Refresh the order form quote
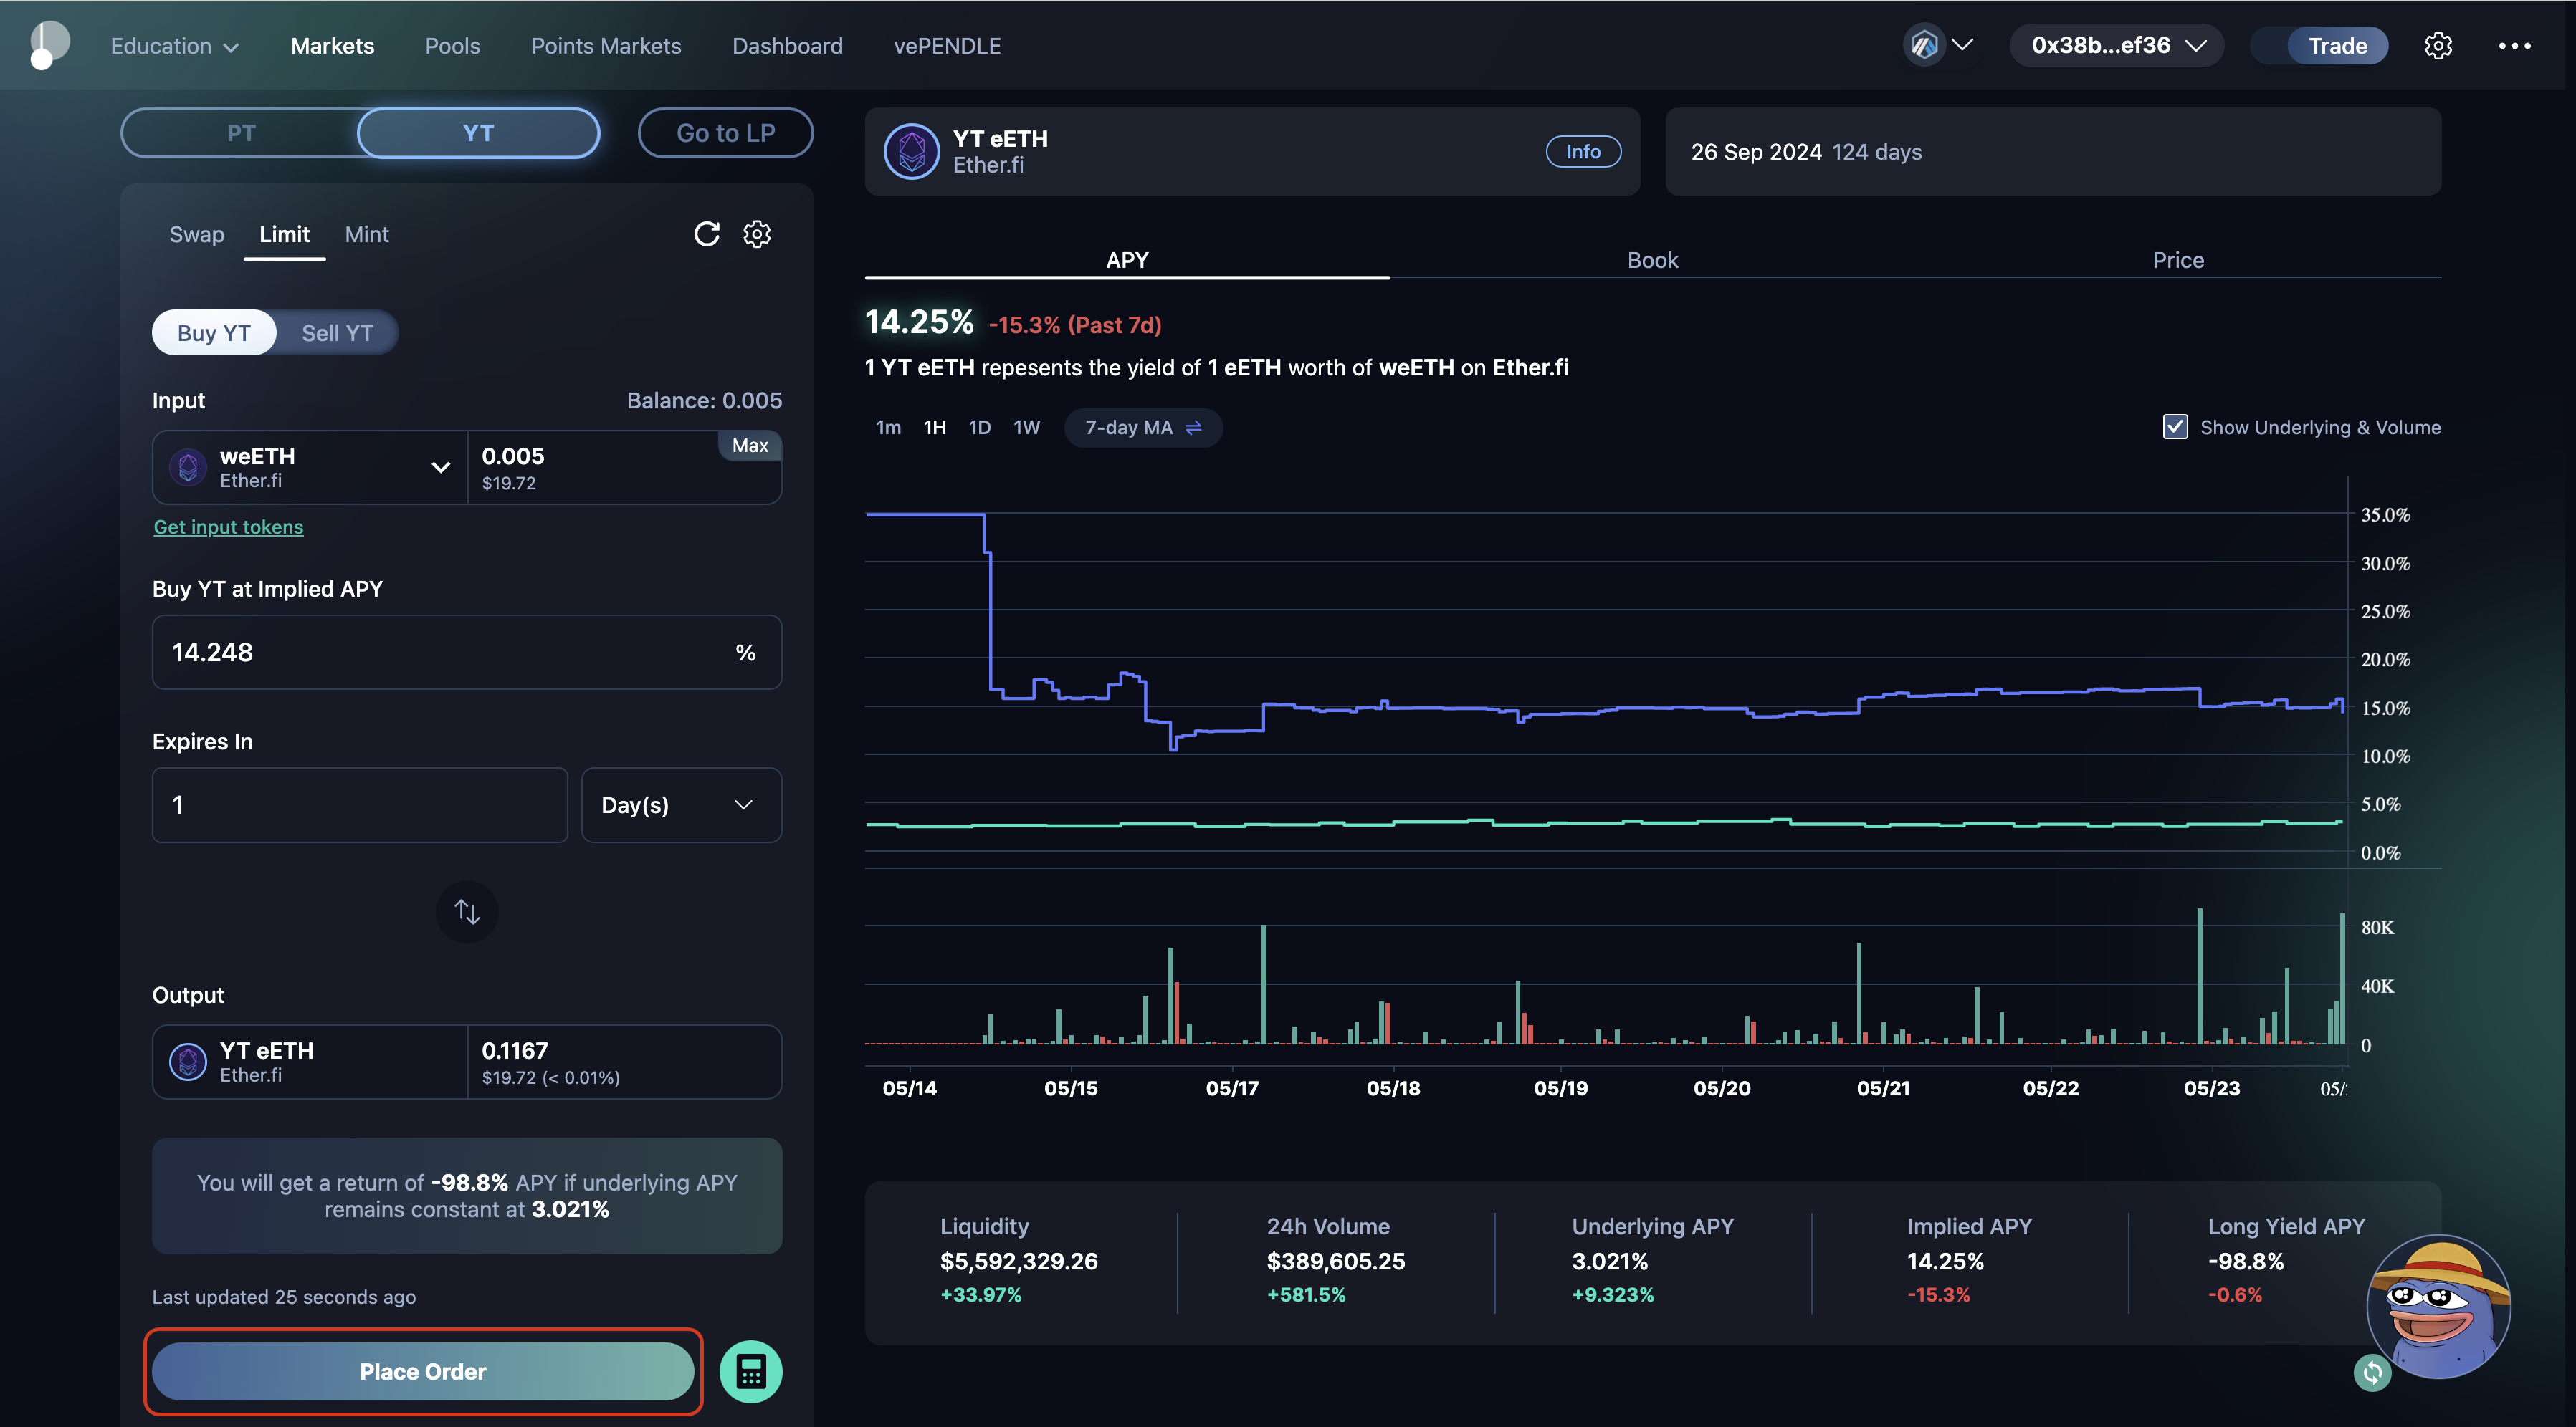Image resolution: width=2576 pixels, height=1427 pixels. pyautogui.click(x=707, y=234)
